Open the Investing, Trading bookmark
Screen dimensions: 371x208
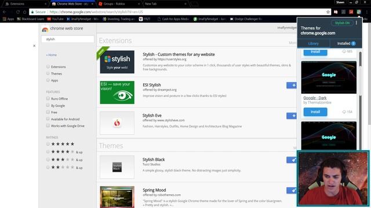[119, 19]
